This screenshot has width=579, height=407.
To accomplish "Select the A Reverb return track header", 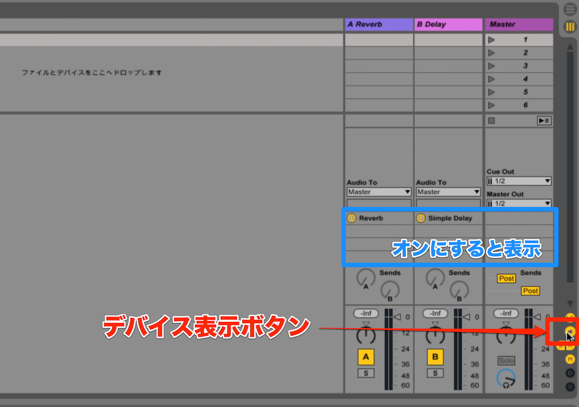I will pyautogui.click(x=379, y=25).
